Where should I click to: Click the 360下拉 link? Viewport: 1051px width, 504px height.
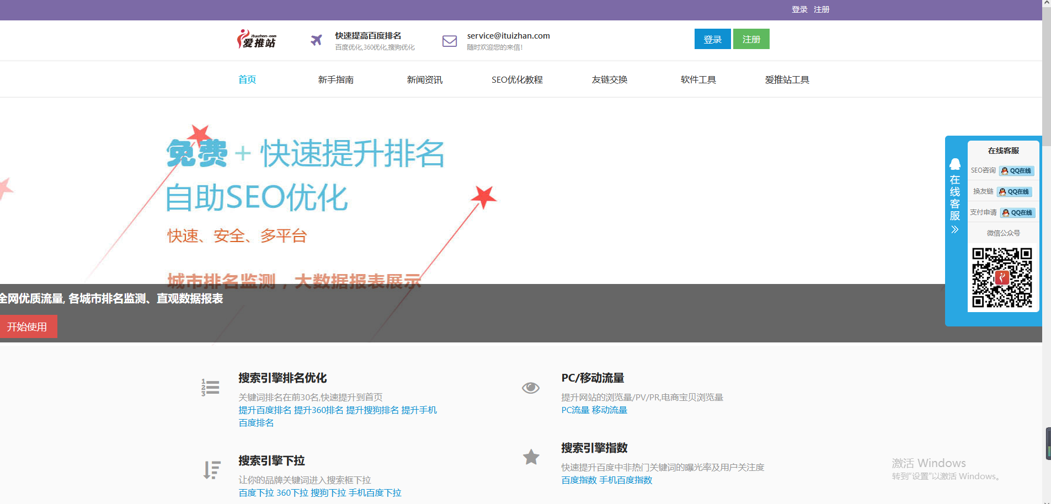tap(292, 492)
